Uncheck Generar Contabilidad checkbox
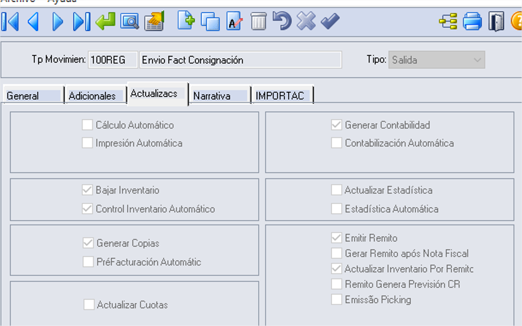 point(336,125)
